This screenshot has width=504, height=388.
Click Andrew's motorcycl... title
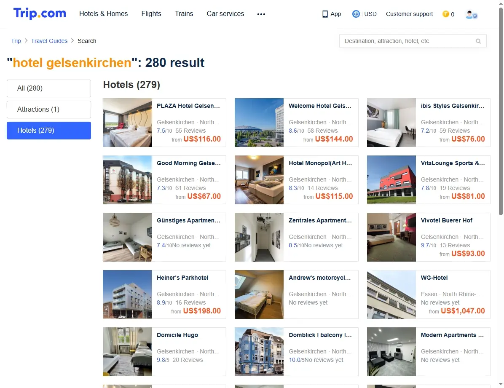point(319,278)
